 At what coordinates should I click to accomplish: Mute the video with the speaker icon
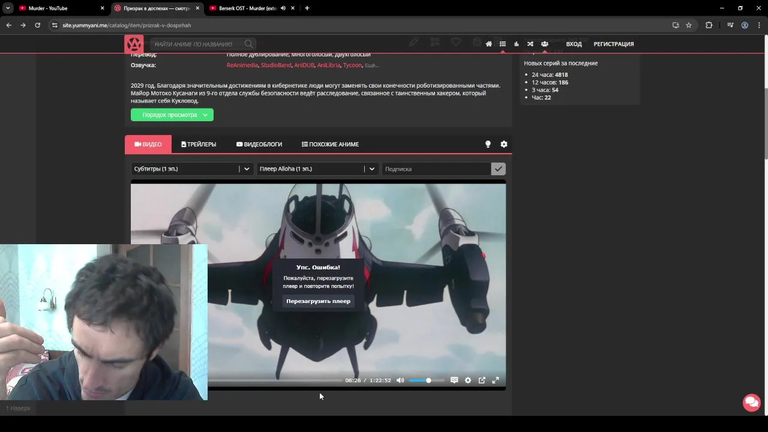[400, 380]
